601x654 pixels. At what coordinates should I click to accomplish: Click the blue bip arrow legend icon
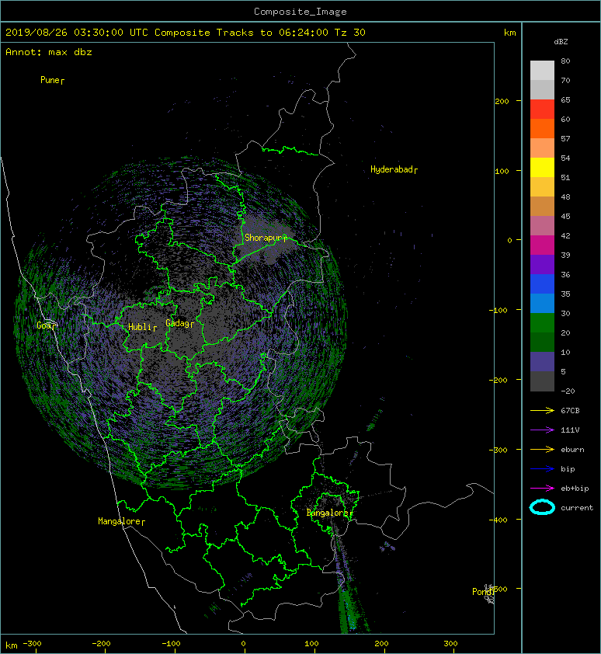coord(542,469)
